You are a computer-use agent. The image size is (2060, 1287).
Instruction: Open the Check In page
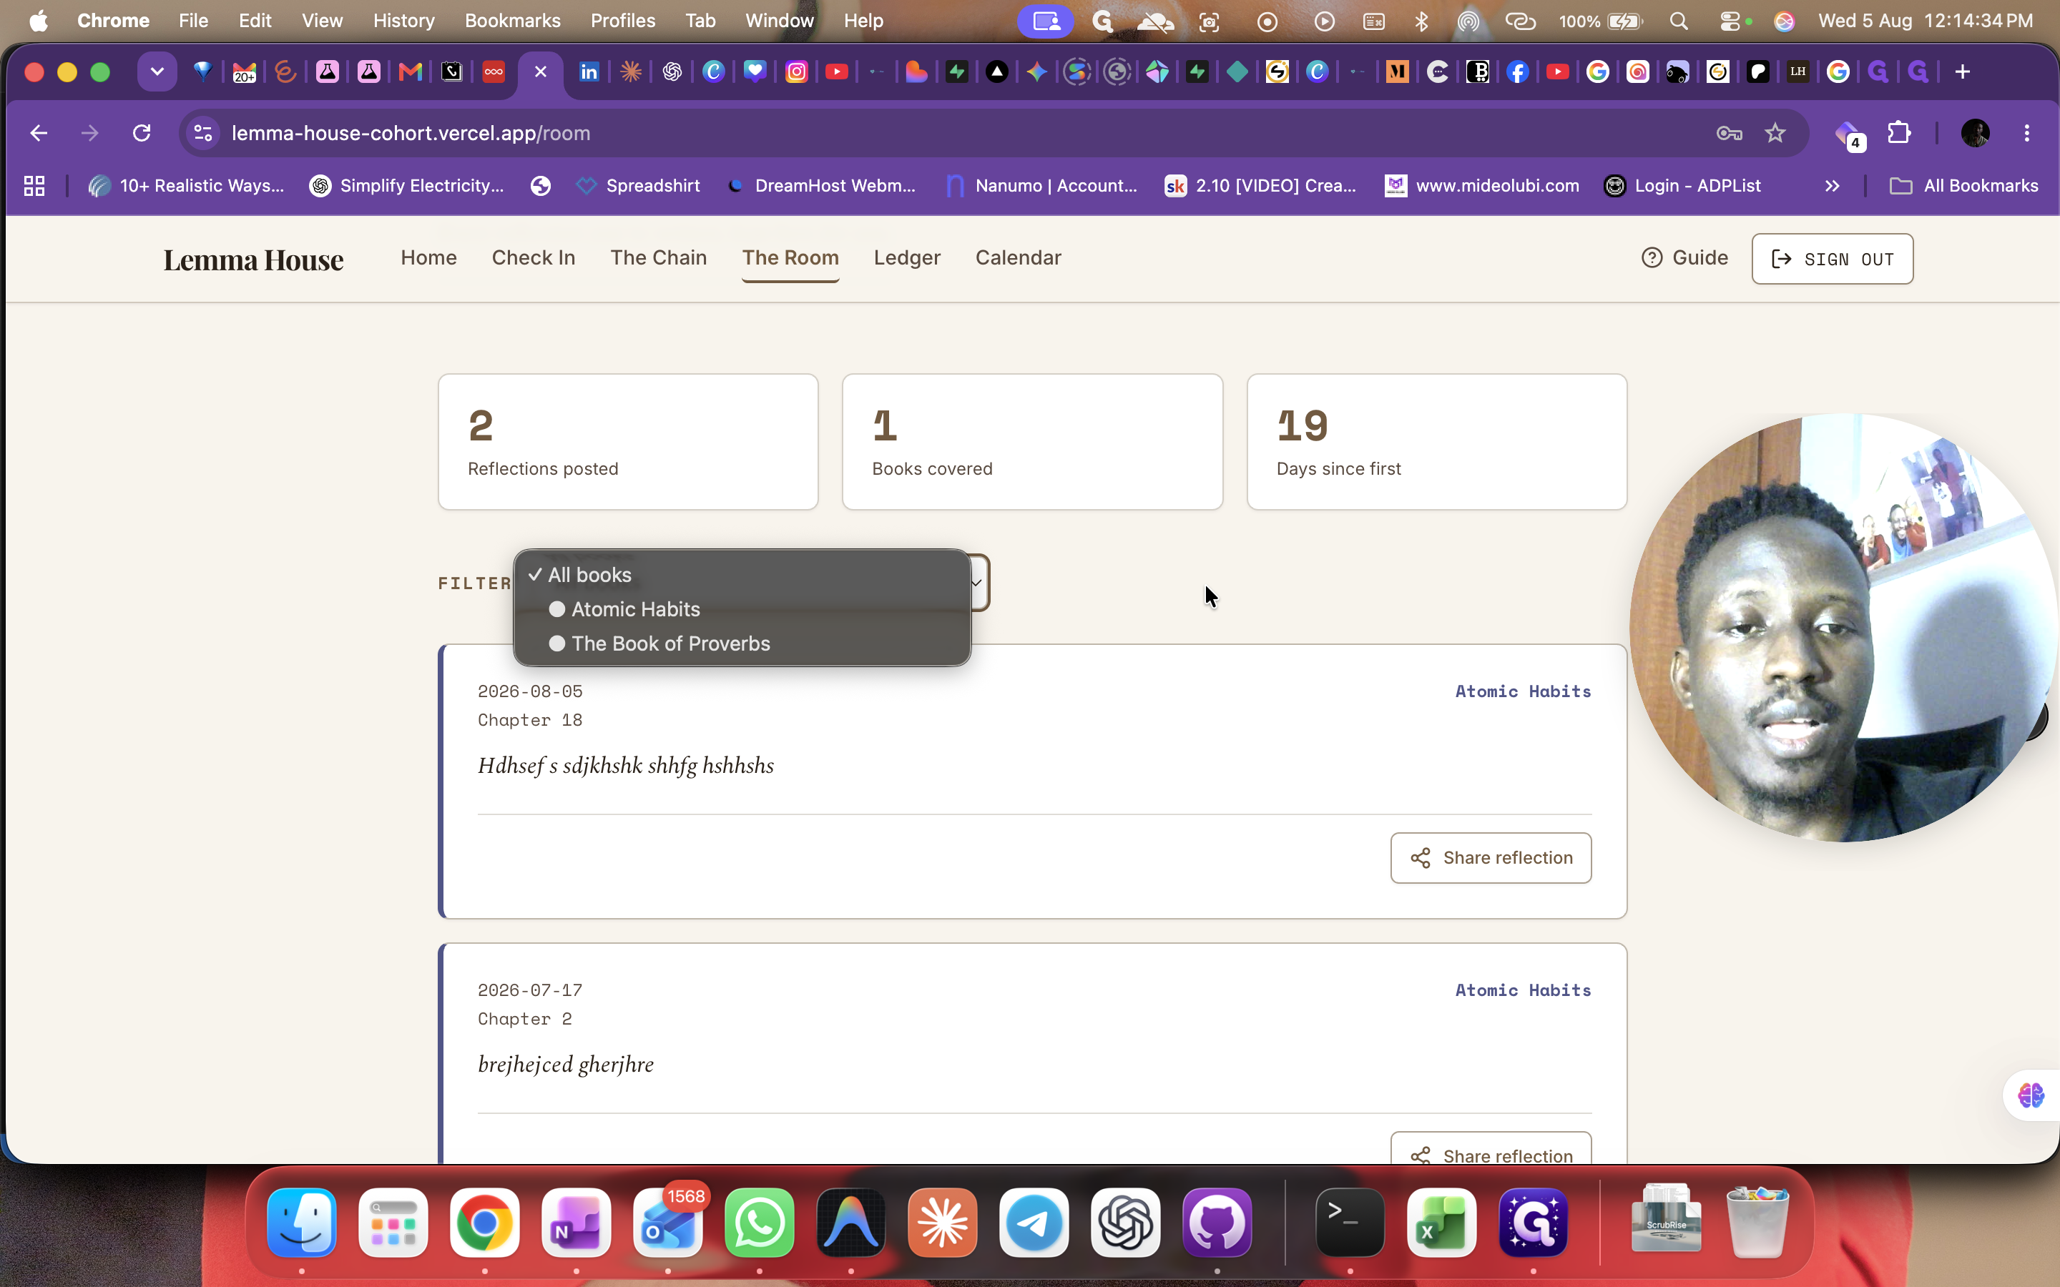click(534, 257)
